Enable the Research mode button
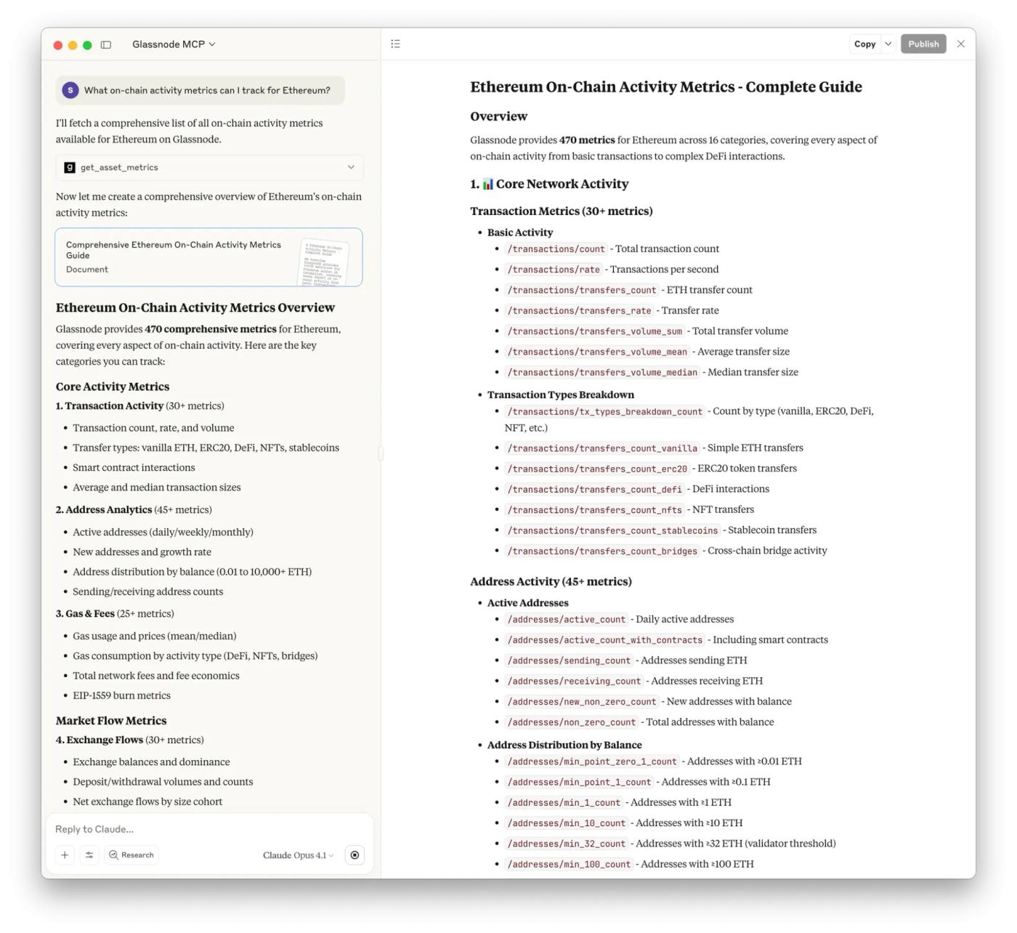 131,855
